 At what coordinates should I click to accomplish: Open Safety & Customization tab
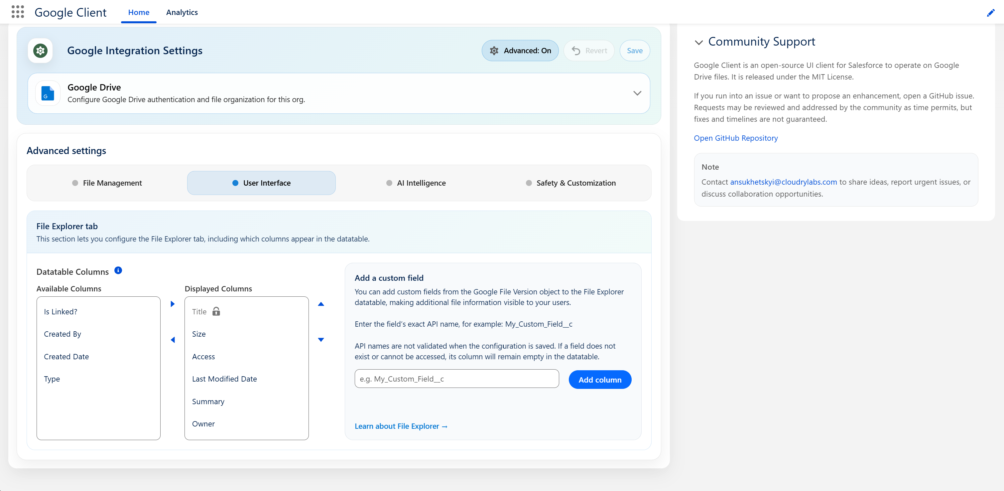coord(570,183)
